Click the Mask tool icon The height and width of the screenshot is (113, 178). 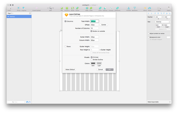(x=87, y=8)
